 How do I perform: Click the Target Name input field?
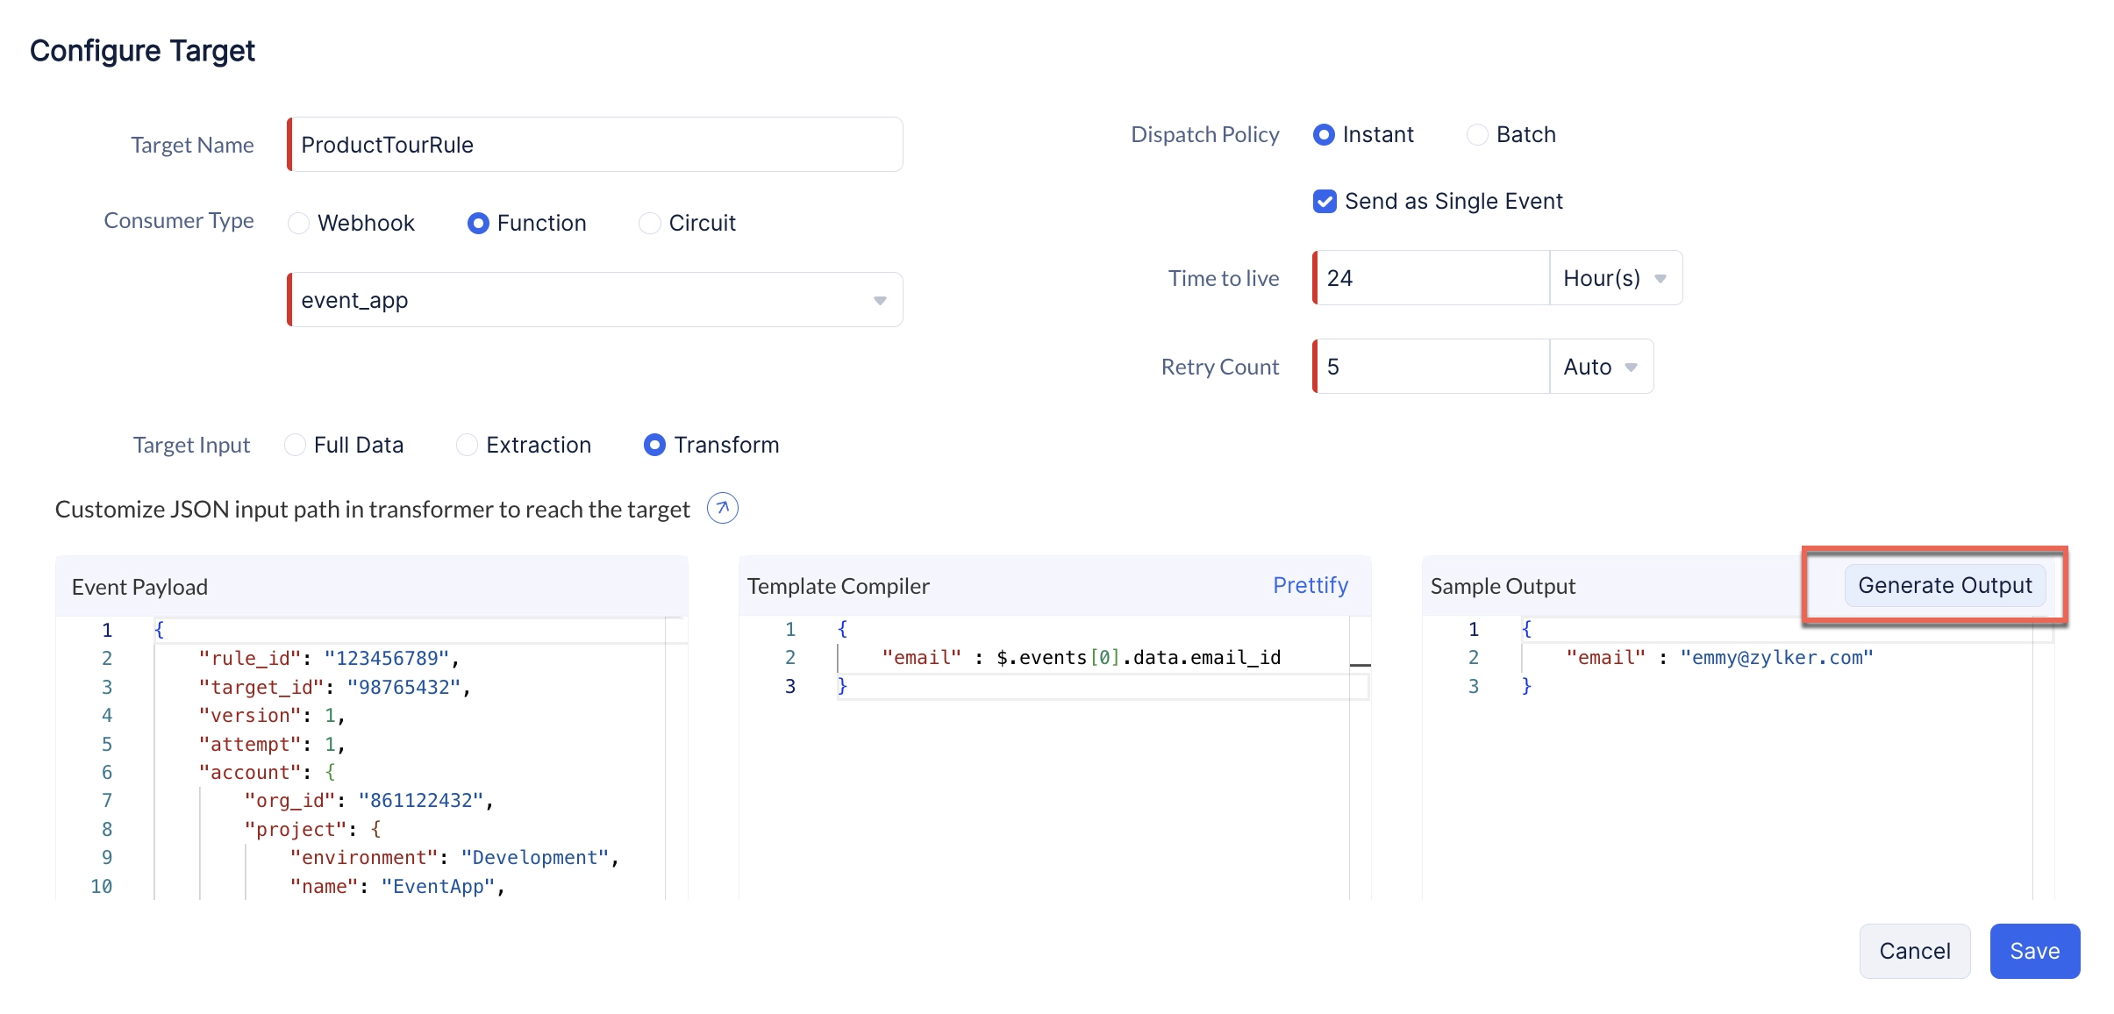click(596, 145)
